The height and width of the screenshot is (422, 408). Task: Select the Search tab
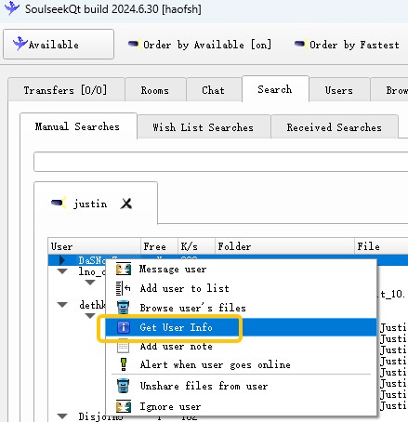[275, 89]
